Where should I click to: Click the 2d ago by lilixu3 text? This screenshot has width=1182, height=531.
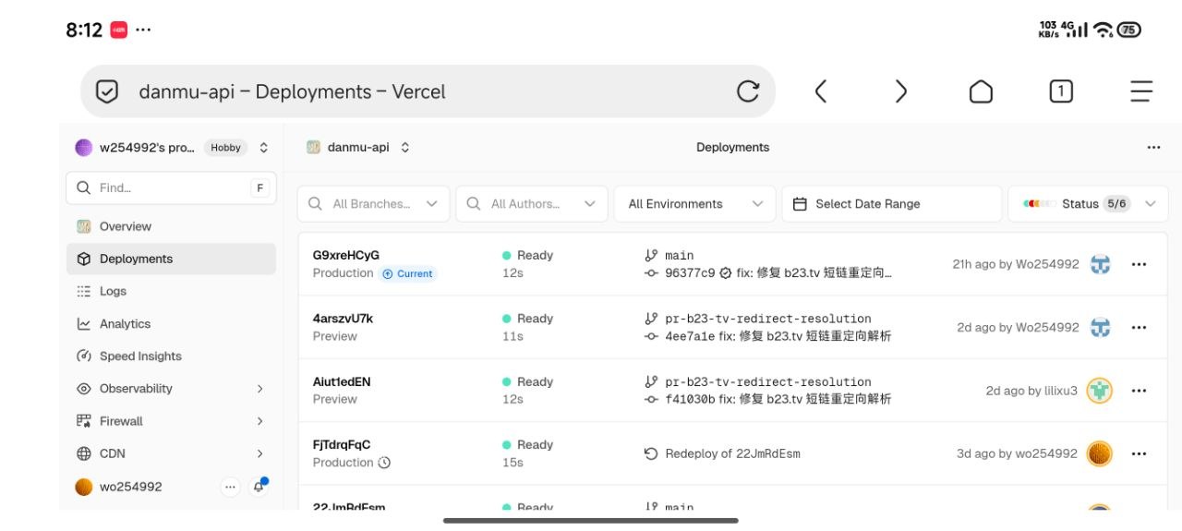[1031, 391]
